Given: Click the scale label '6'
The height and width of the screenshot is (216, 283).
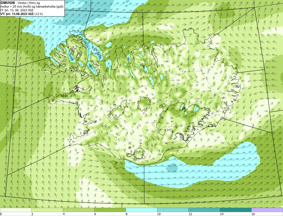Looking at the screenshot, I should tap(95, 214).
